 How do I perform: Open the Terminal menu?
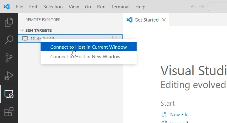tap(120, 7)
